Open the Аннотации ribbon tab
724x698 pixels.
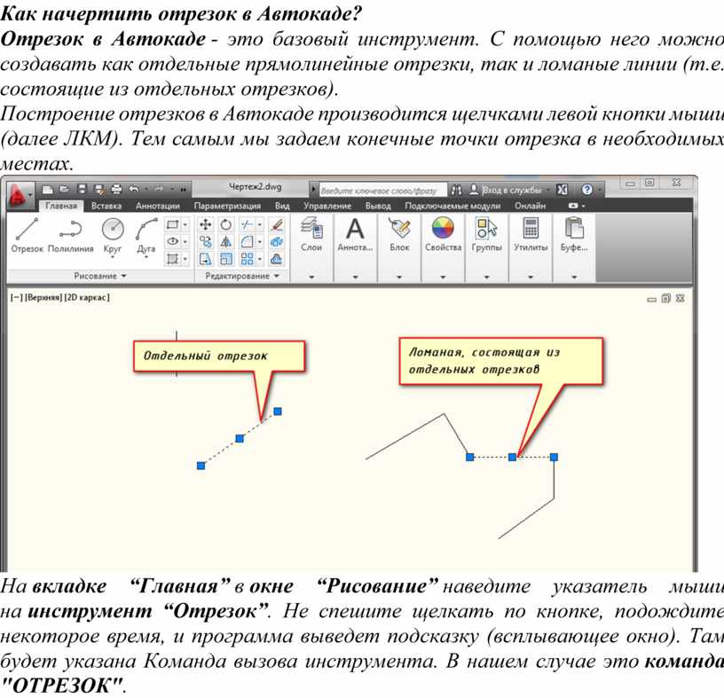[x=157, y=206]
